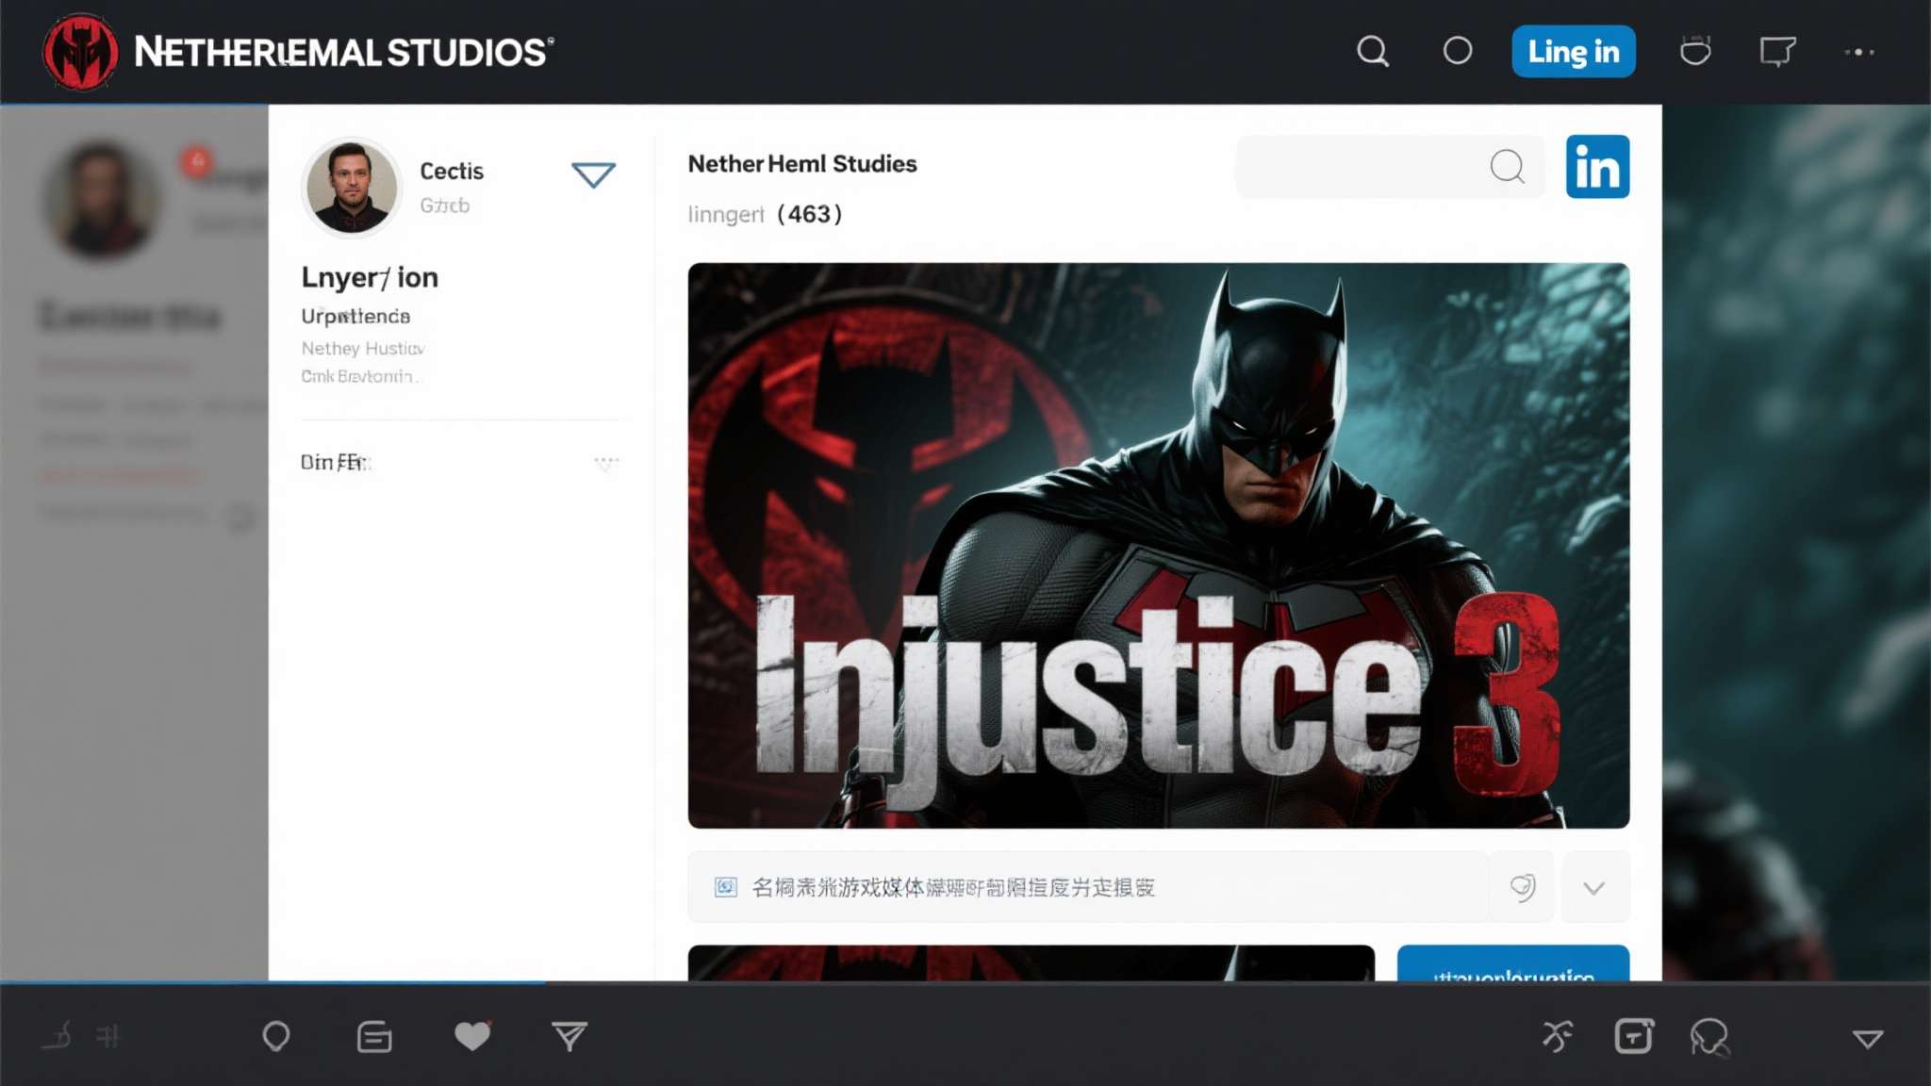The height and width of the screenshot is (1086, 1931).
Task: Click the running figure icon in bottom bar
Action: [x=1557, y=1036]
